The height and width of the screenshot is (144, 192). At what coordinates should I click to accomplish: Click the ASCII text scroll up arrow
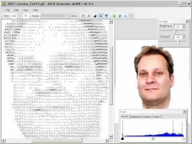111,22
